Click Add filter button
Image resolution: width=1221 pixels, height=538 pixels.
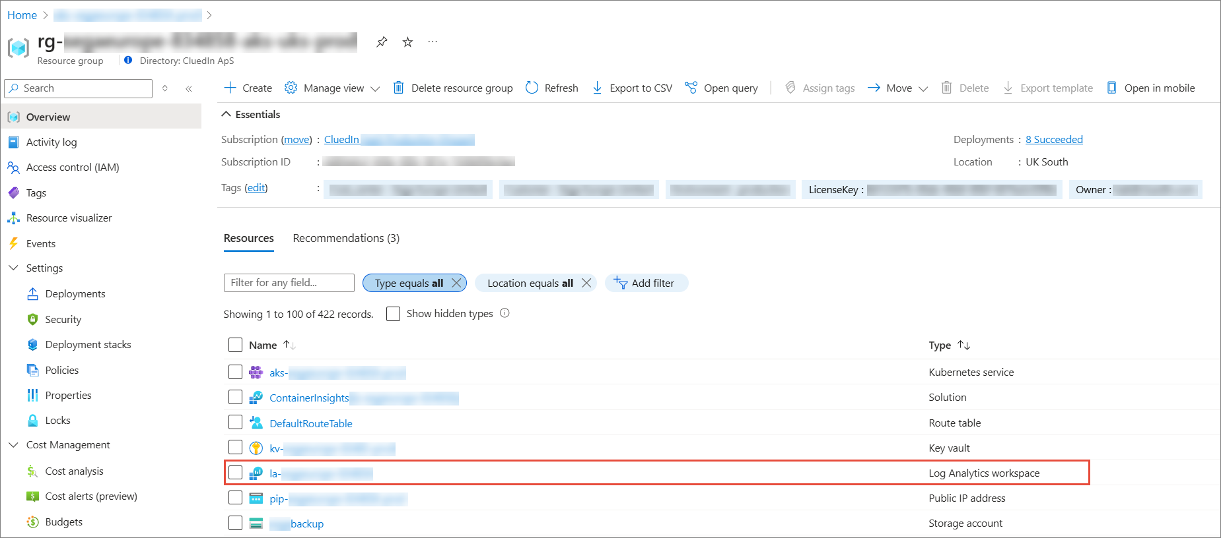pyautogui.click(x=646, y=283)
